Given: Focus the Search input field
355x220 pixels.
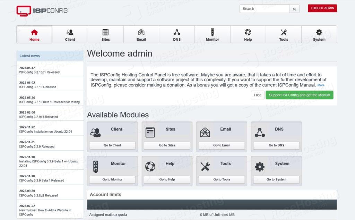Looking at the screenshot, I should [265, 9].
